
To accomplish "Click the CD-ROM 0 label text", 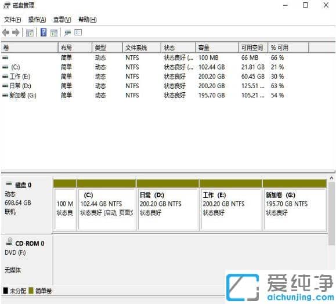I will coord(30,244).
